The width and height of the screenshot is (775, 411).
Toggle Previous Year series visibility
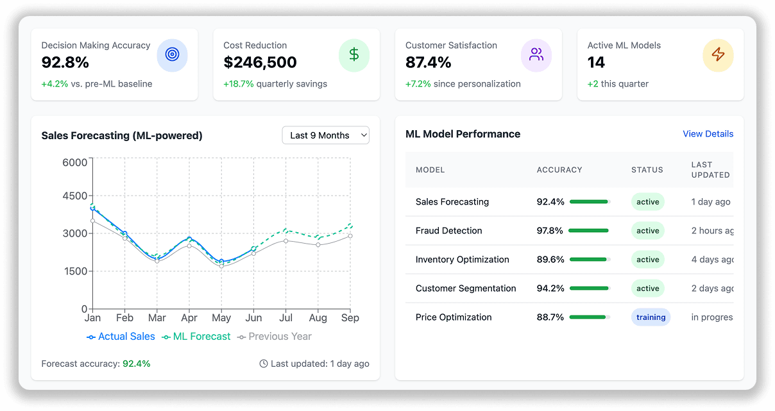pyautogui.click(x=275, y=337)
